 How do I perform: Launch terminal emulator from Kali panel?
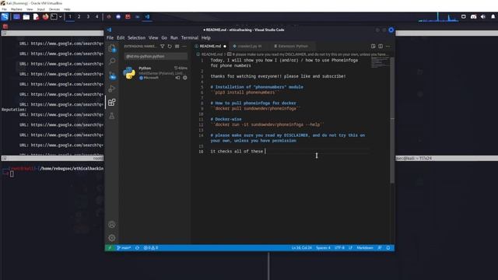click(x=54, y=16)
